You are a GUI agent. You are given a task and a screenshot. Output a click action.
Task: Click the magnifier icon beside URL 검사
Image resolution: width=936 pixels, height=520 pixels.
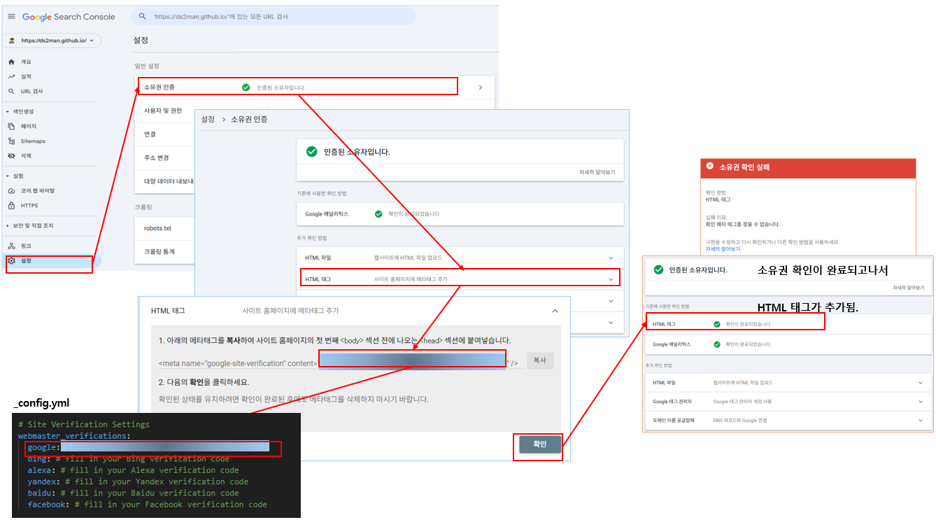11,91
